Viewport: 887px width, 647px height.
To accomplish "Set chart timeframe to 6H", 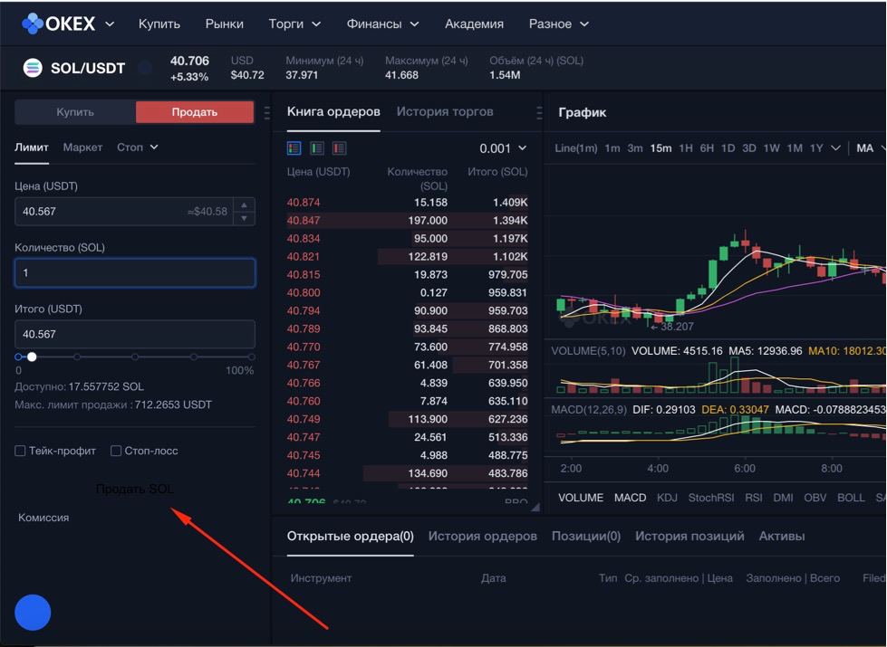I will tap(707, 148).
